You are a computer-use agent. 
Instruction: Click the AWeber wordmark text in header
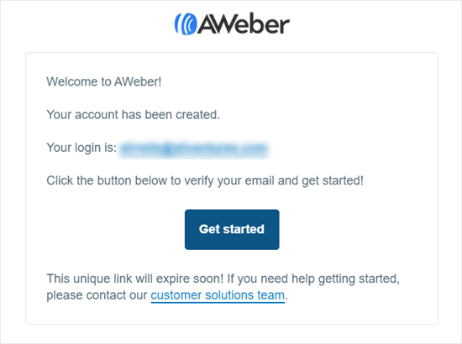coord(244,24)
